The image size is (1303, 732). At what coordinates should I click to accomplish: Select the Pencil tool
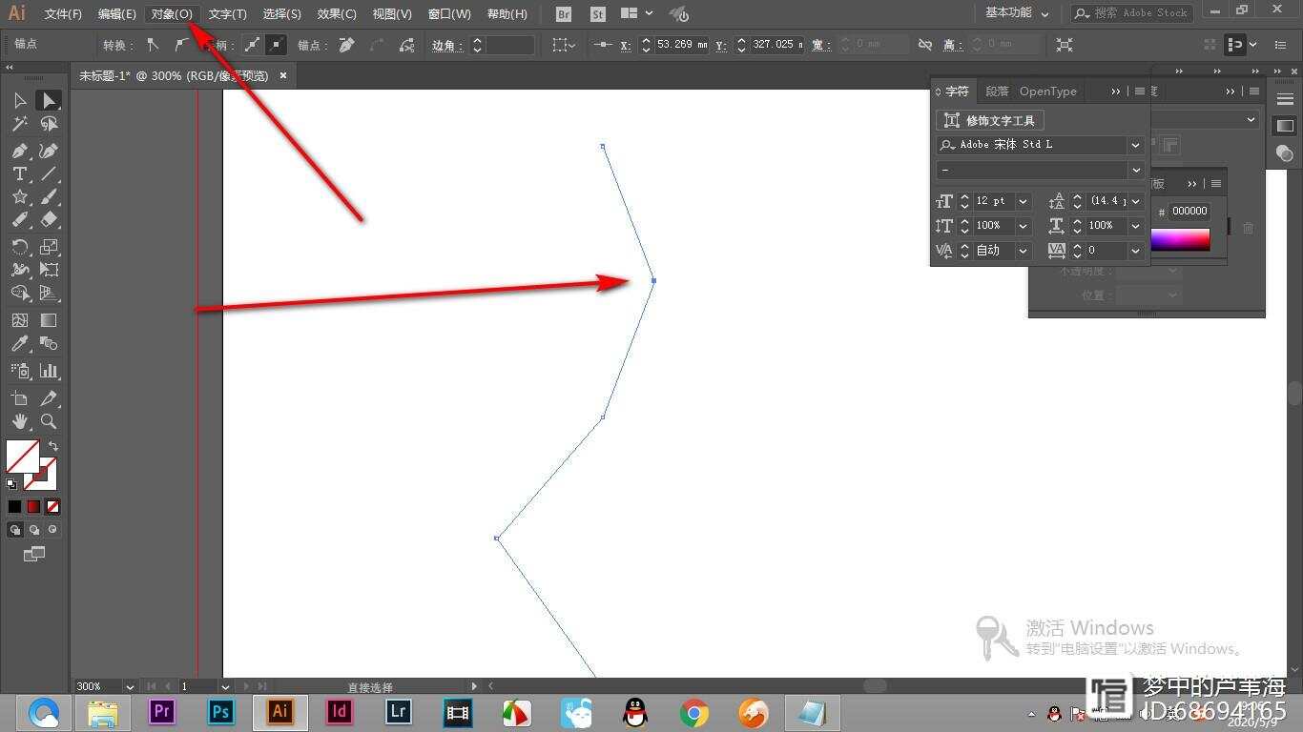[x=20, y=219]
